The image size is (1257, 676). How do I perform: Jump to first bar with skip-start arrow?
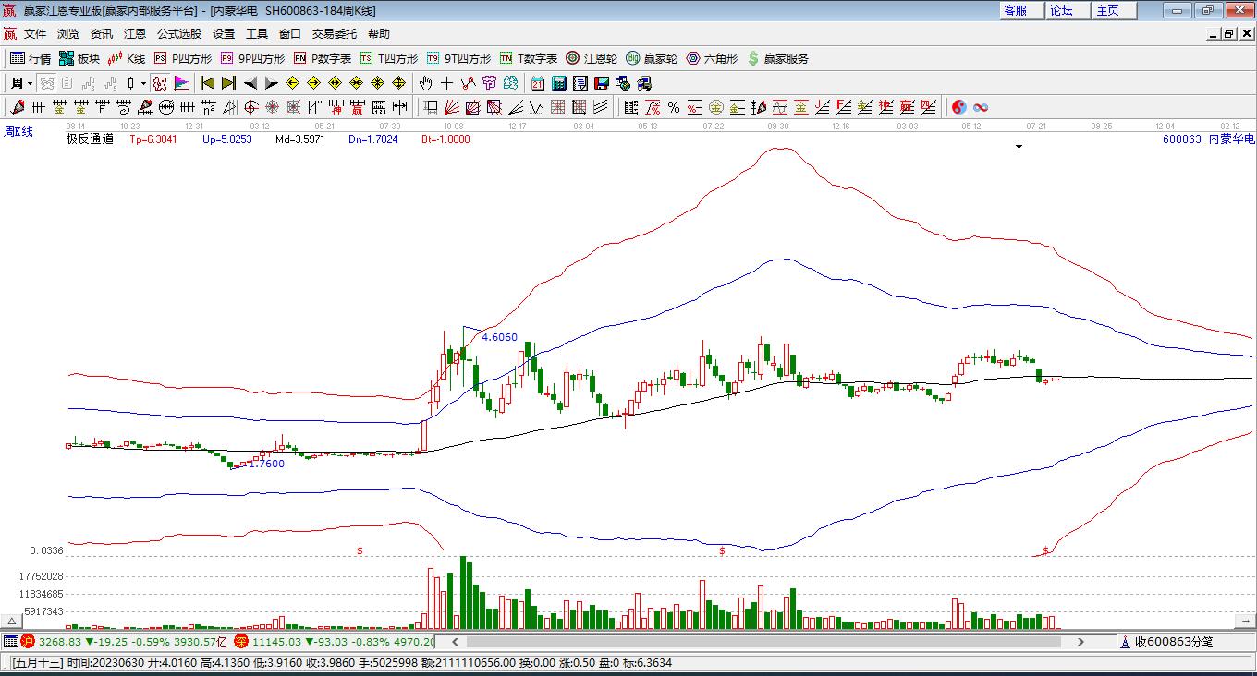click(x=207, y=83)
